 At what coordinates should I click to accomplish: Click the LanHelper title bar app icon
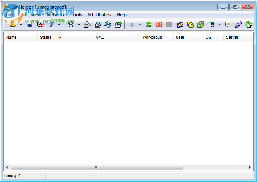point(7,7)
